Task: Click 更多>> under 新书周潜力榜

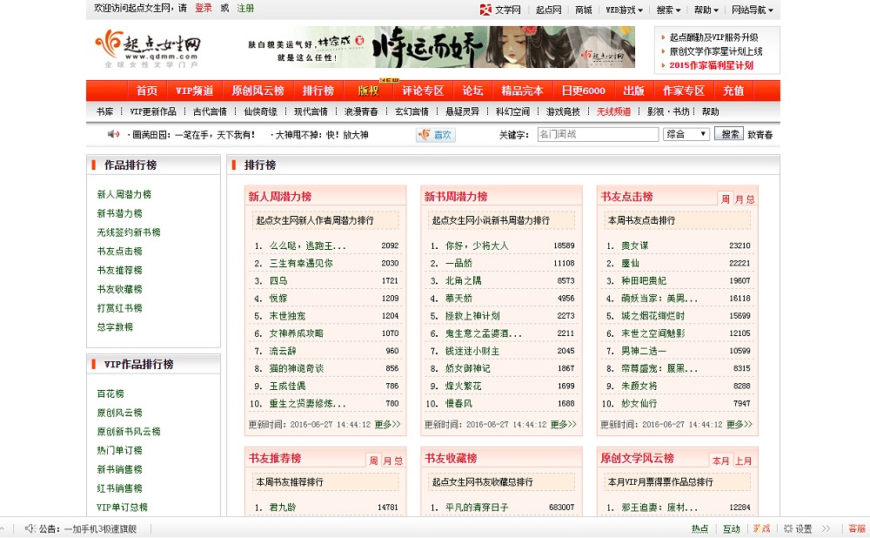Action: [563, 424]
